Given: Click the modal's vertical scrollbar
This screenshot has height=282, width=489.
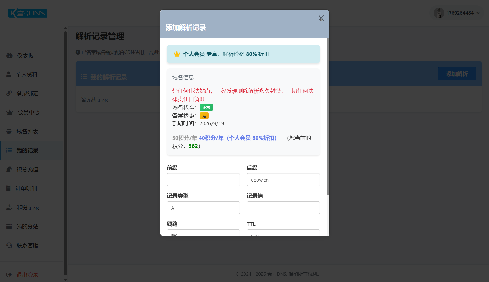Looking at the screenshot, I should 328,117.
